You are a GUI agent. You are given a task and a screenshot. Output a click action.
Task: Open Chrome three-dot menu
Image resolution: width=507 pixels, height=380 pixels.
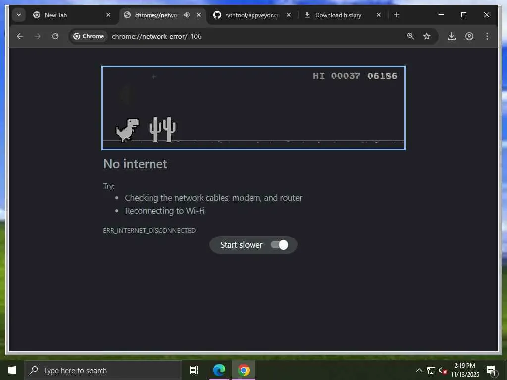[x=487, y=36]
